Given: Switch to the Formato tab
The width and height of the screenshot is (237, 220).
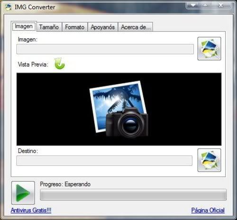Looking at the screenshot, I should 75,27.
